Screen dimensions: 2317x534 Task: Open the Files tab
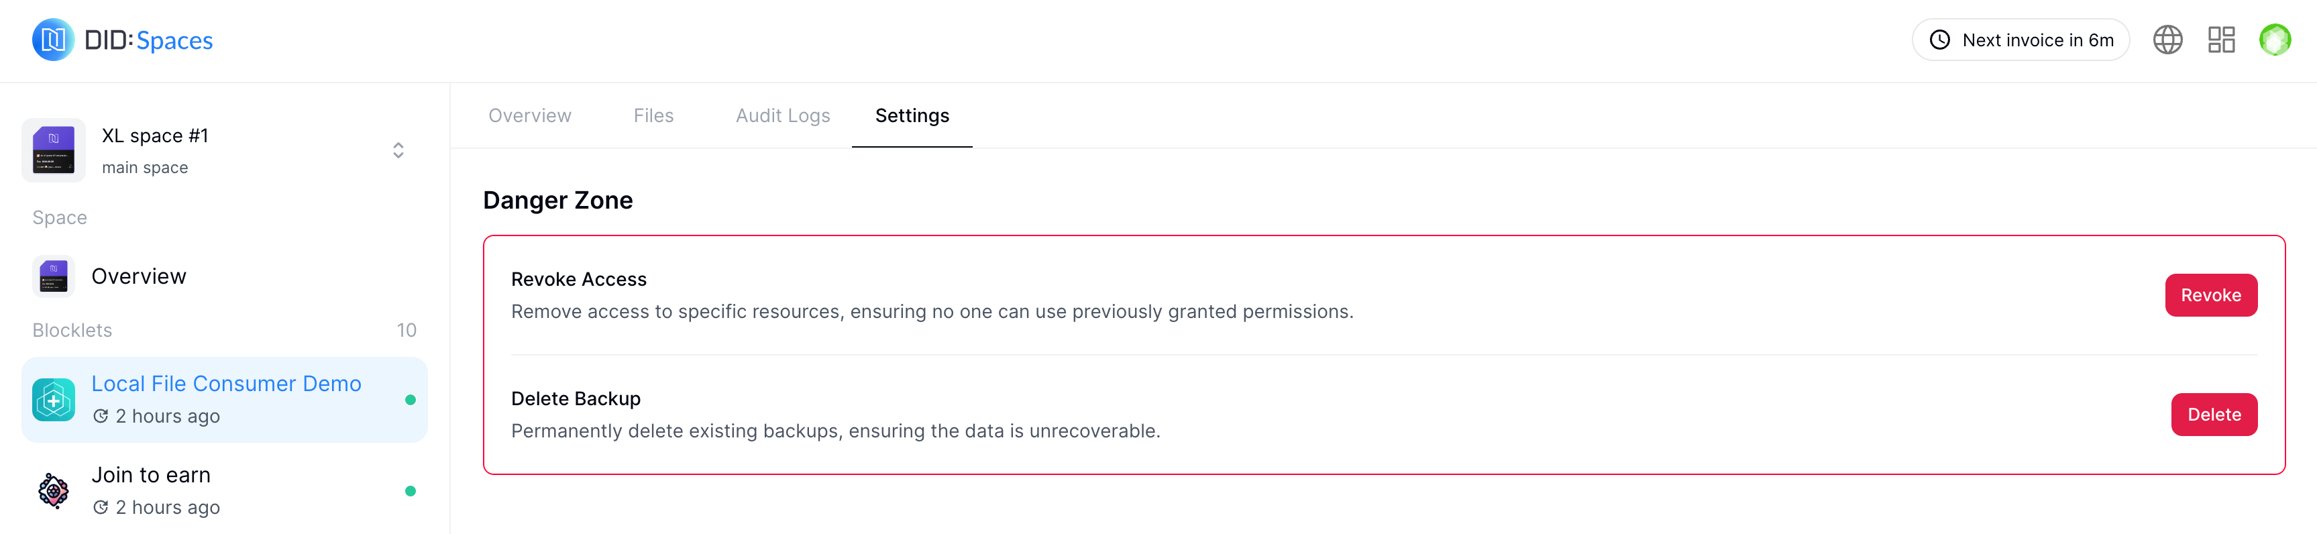(x=653, y=116)
